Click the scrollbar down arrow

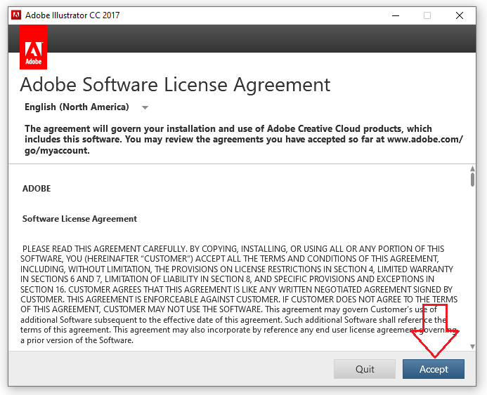tap(472, 348)
